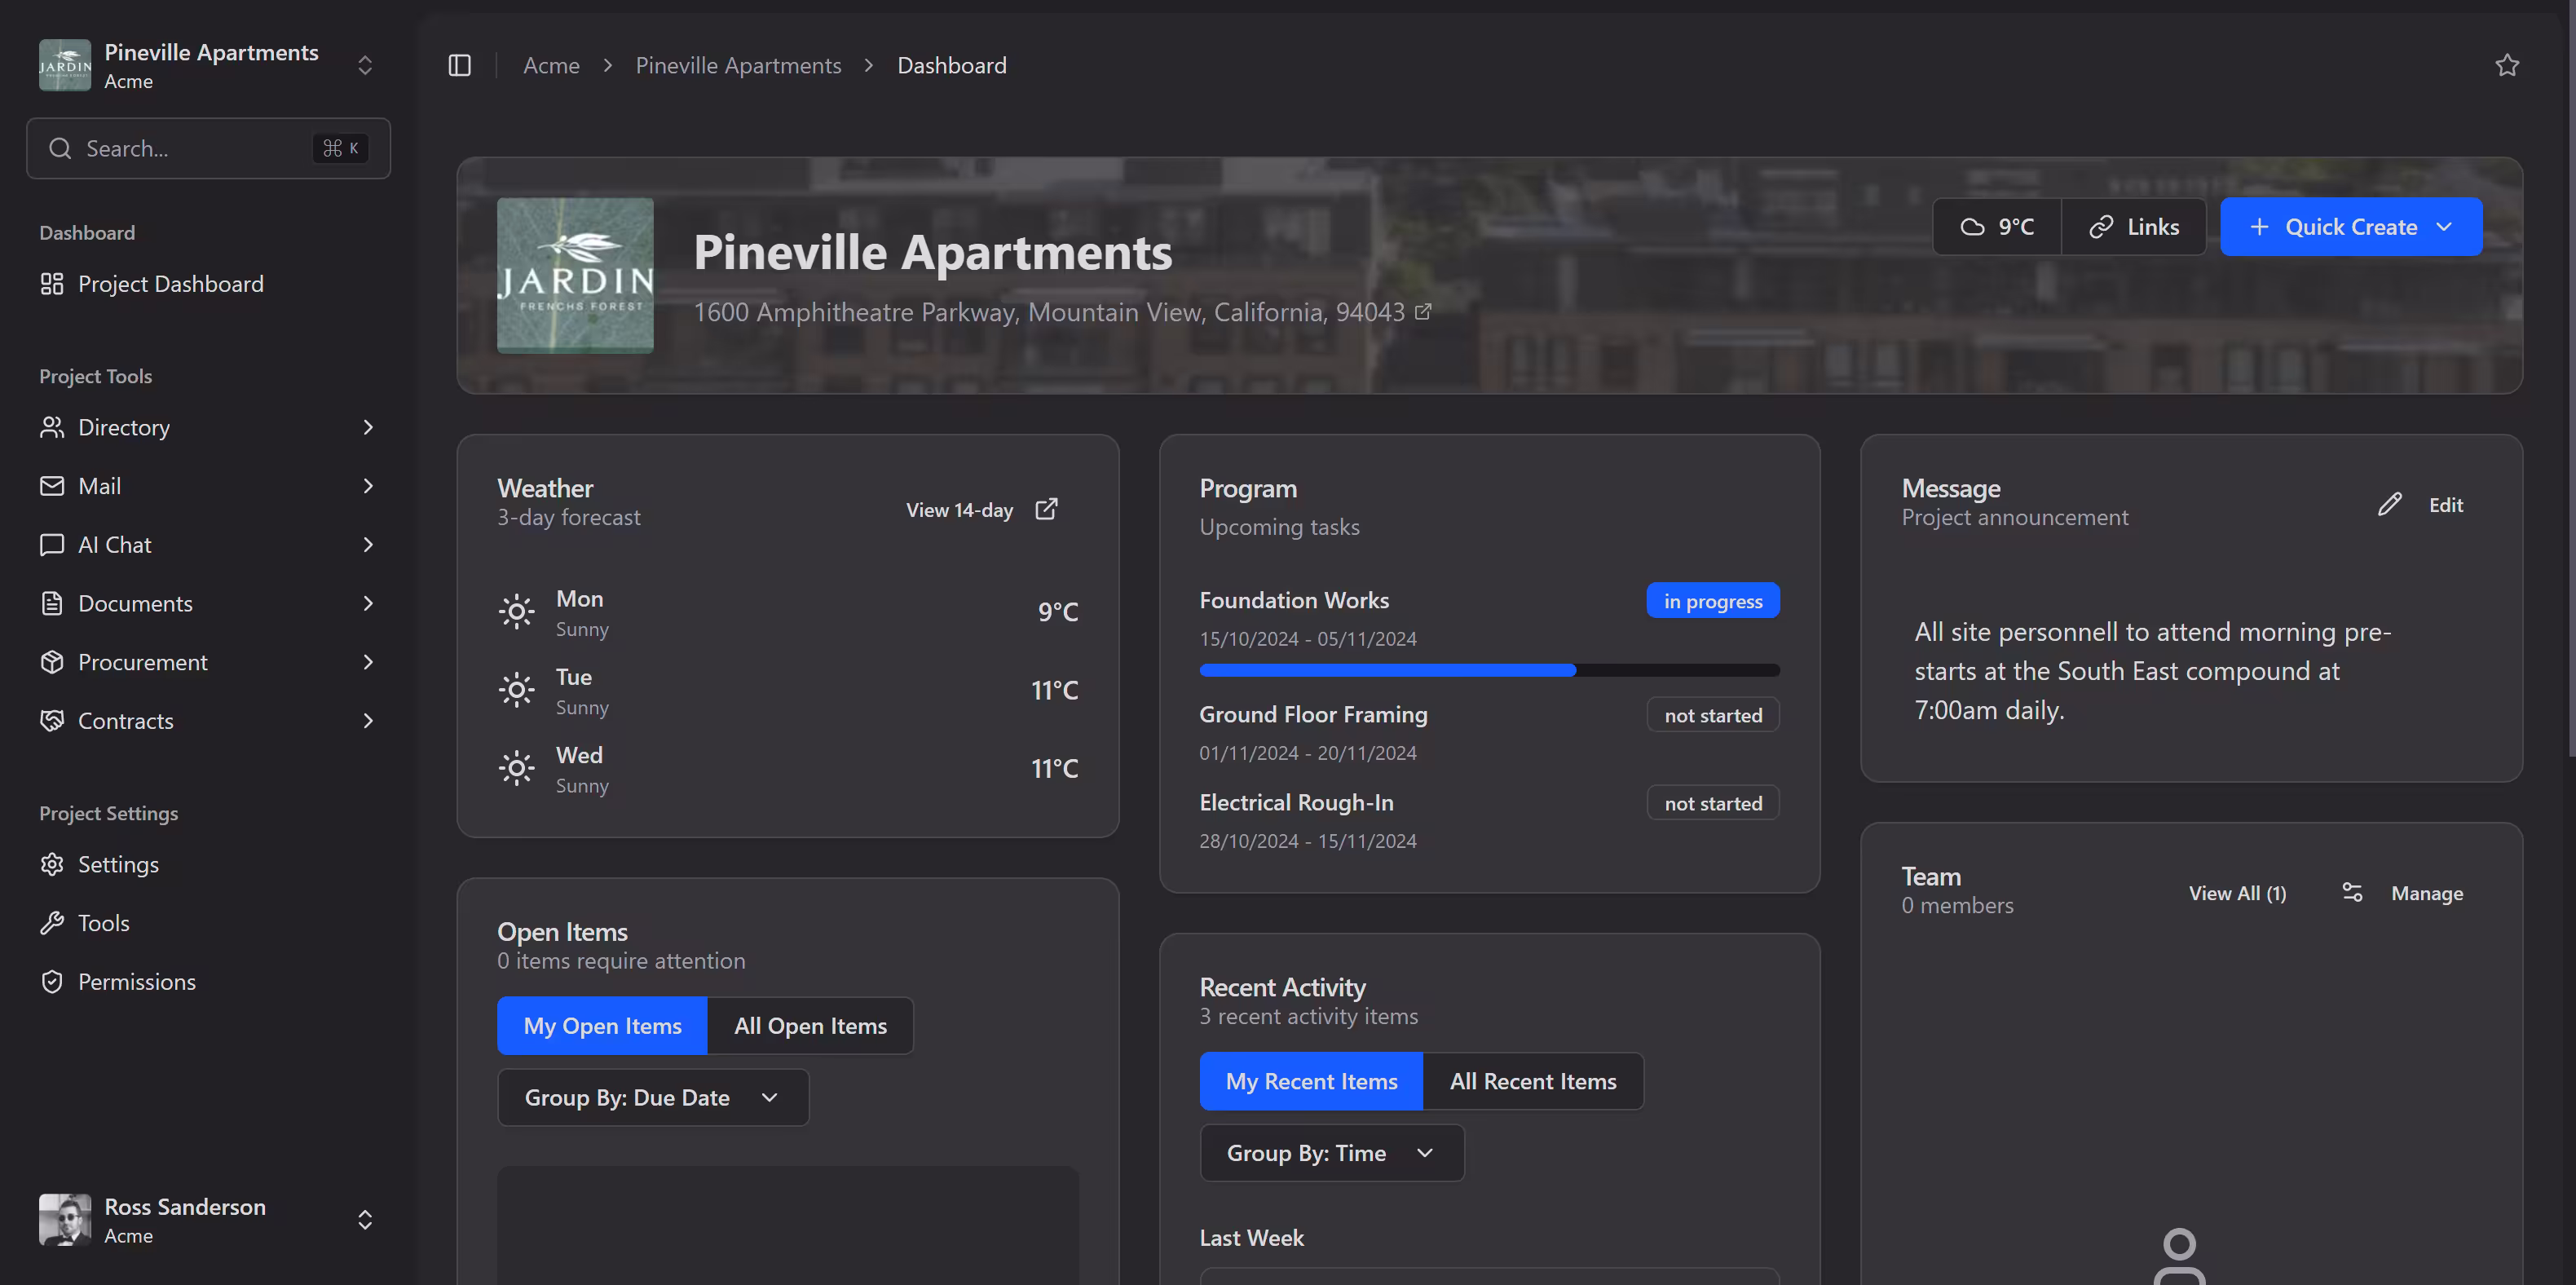
Task: Open Manage team settings icon
Action: coord(2352,893)
